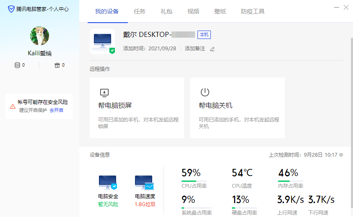Click the 远程操作 section heading
353x217 pixels.
pos(100,69)
